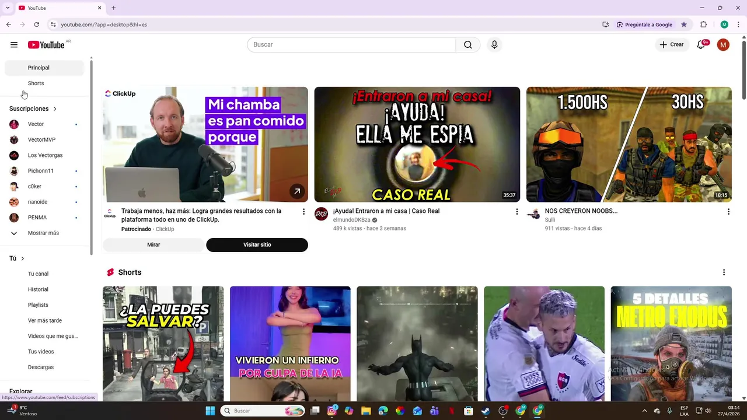Open PENMA channel subscription

click(x=44, y=218)
